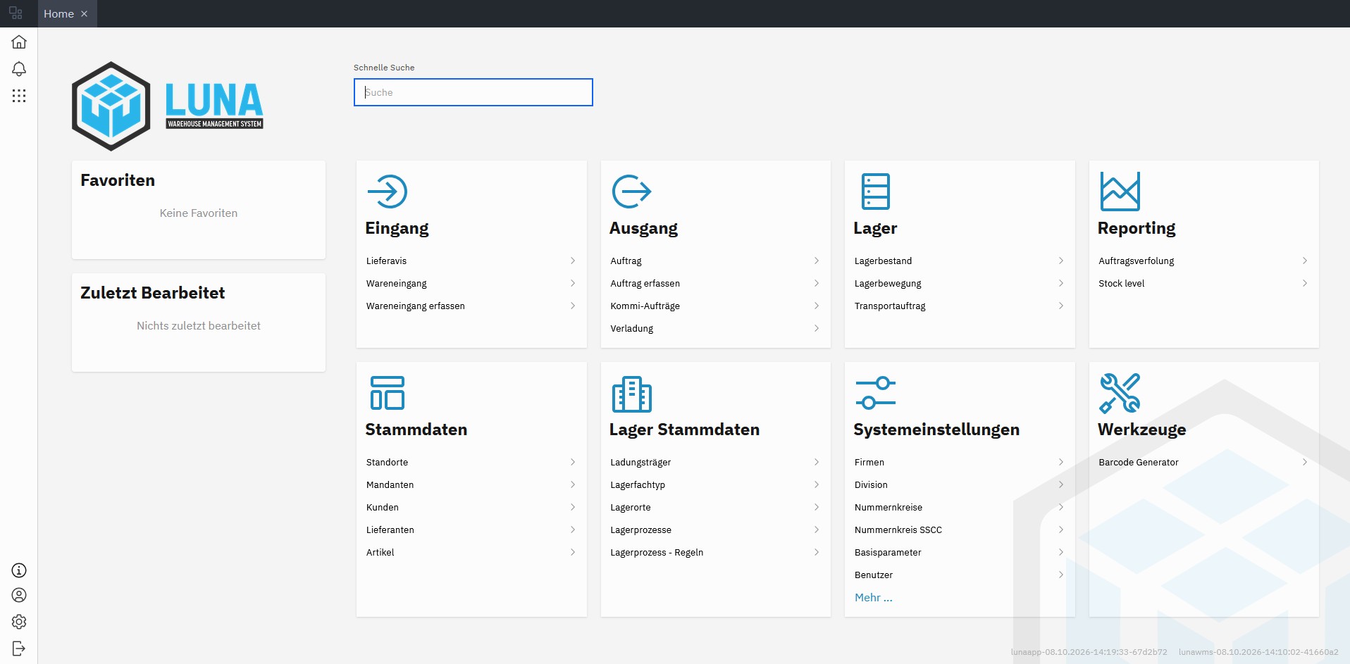Click the Reporting chart icon
This screenshot has width=1350, height=664.
click(1120, 192)
